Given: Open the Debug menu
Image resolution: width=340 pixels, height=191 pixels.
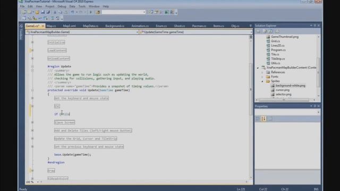Looking at the screenshot, I should tap(62, 6).
